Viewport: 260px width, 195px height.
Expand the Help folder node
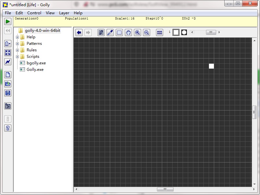(17, 37)
